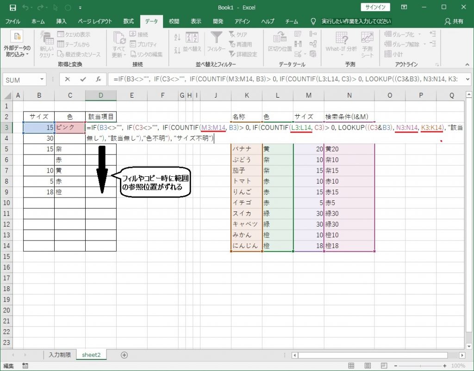Click the 小計 subtotal icon
Image resolution: width=474 pixels, height=371 pixels.
pyautogui.click(x=388, y=54)
